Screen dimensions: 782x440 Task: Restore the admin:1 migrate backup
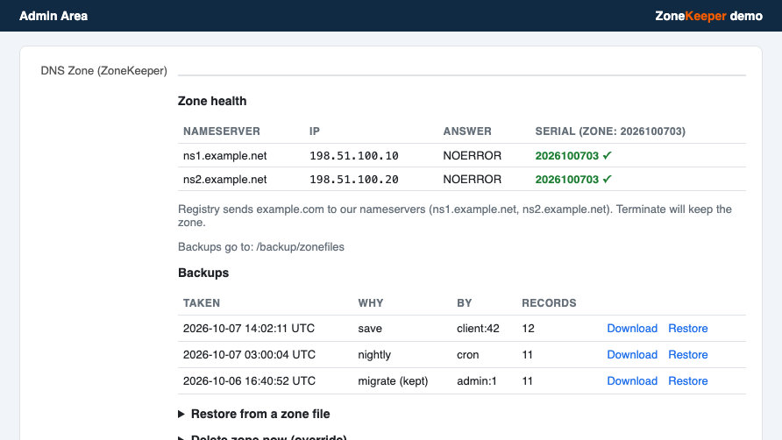coord(687,381)
